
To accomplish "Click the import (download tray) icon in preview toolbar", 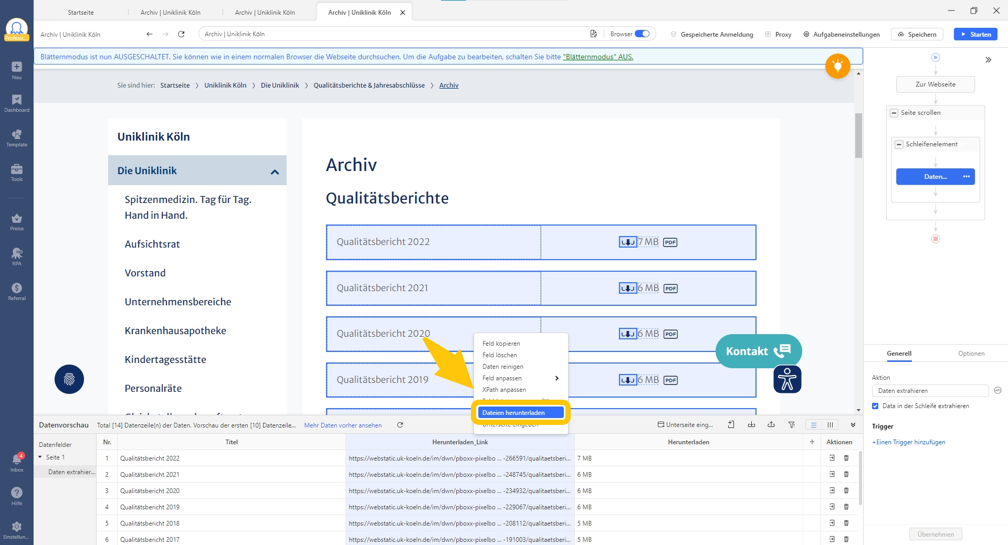I will (x=751, y=424).
